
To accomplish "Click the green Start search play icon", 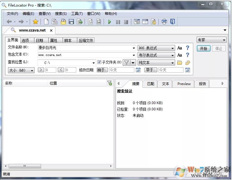I will (110, 22).
